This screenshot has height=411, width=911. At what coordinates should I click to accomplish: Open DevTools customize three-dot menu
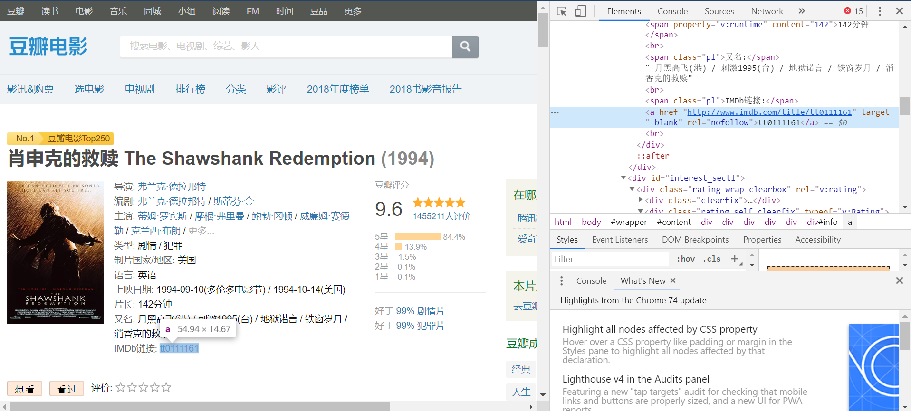880,11
